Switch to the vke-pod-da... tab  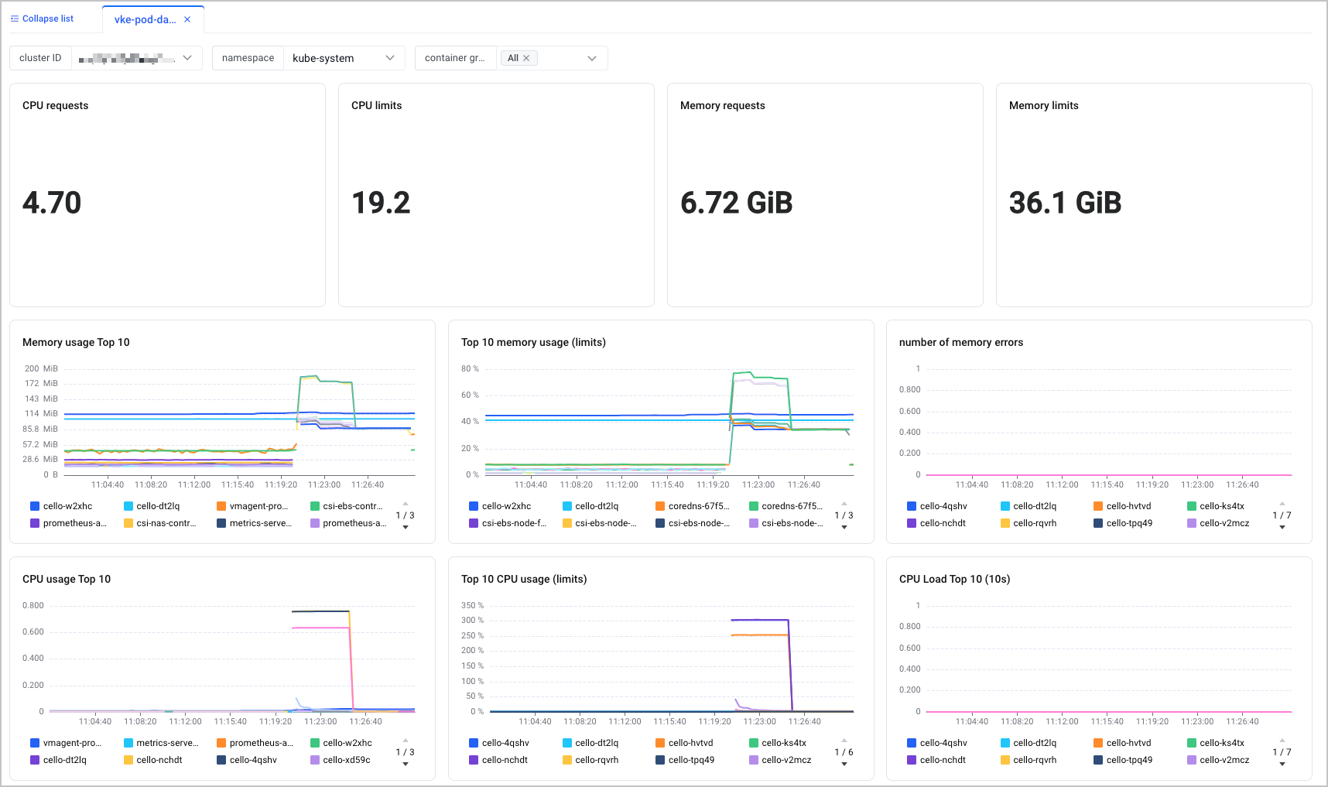(x=145, y=19)
